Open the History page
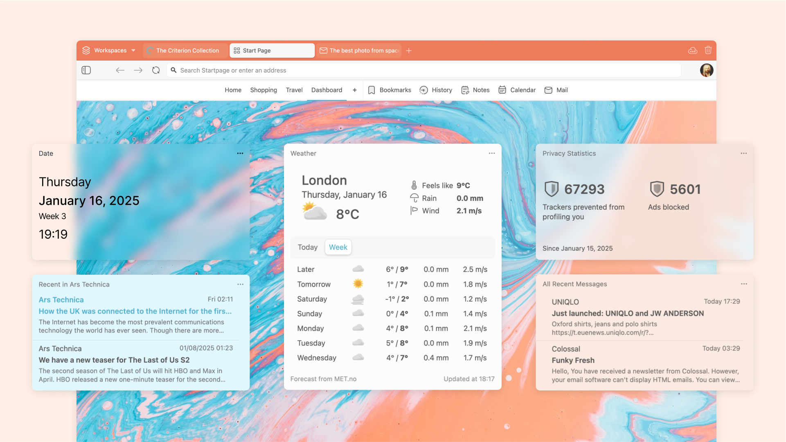This screenshot has width=786, height=442. [x=436, y=90]
